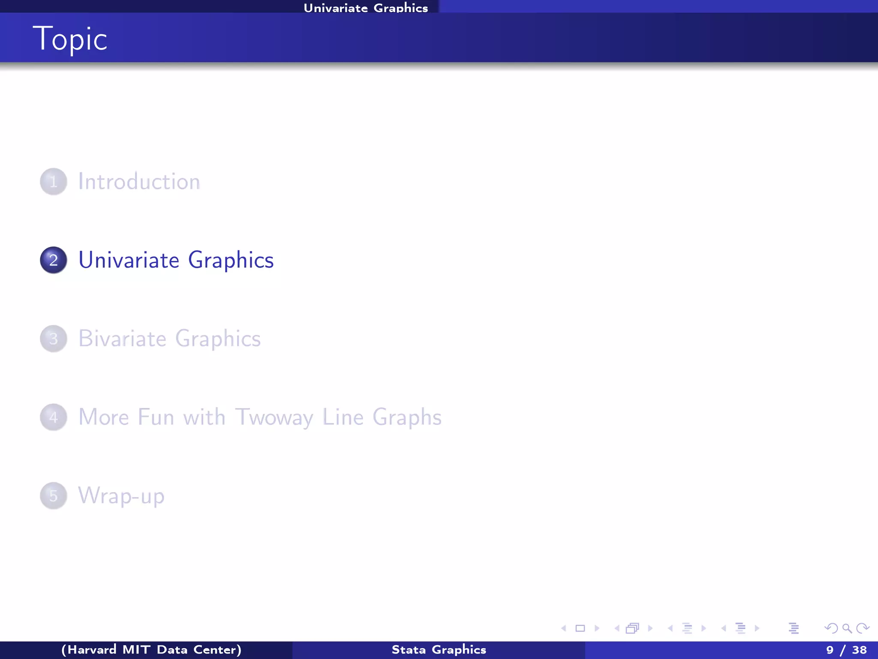Click the number 3 outline bullet

coord(54,339)
